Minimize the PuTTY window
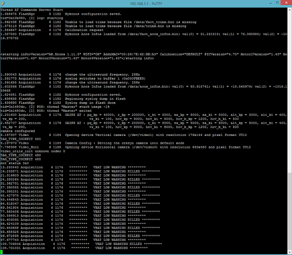Viewport: 292px width, 255px height. pyautogui.click(x=271, y=3)
